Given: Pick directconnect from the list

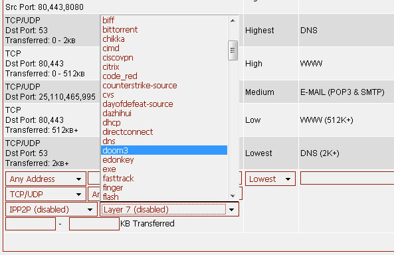Looking at the screenshot, I should 164,132.
